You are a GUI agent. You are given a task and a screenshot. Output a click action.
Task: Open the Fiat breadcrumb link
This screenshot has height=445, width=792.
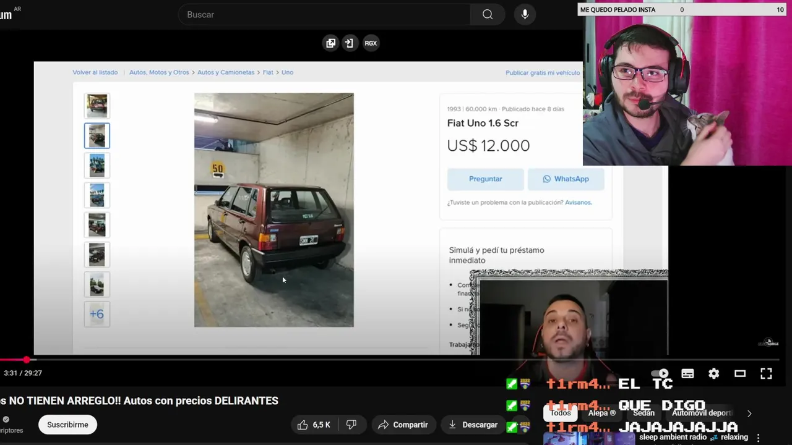point(268,72)
